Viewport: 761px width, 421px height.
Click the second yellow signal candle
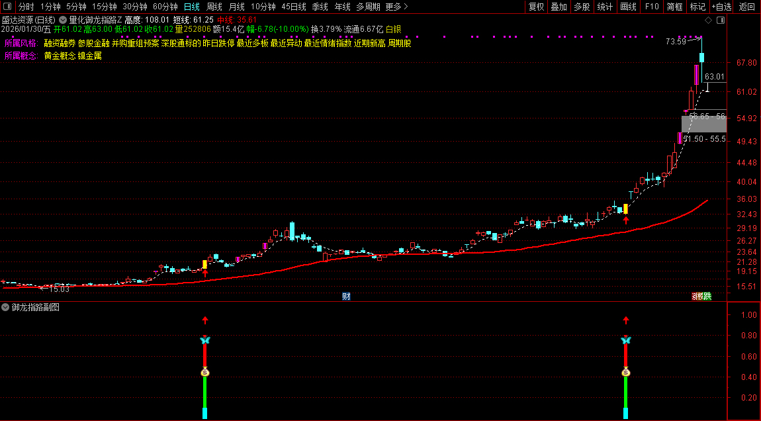coord(625,209)
